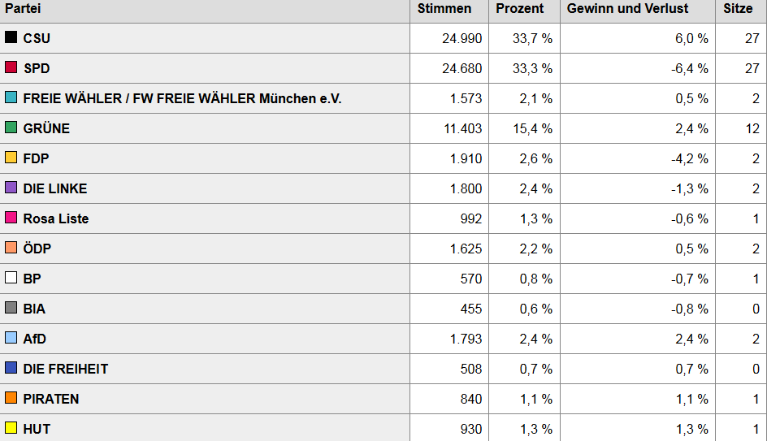Viewport: 767px width, 441px height.
Task: Click the light blue AfD color swatch
Action: pyautogui.click(x=11, y=338)
